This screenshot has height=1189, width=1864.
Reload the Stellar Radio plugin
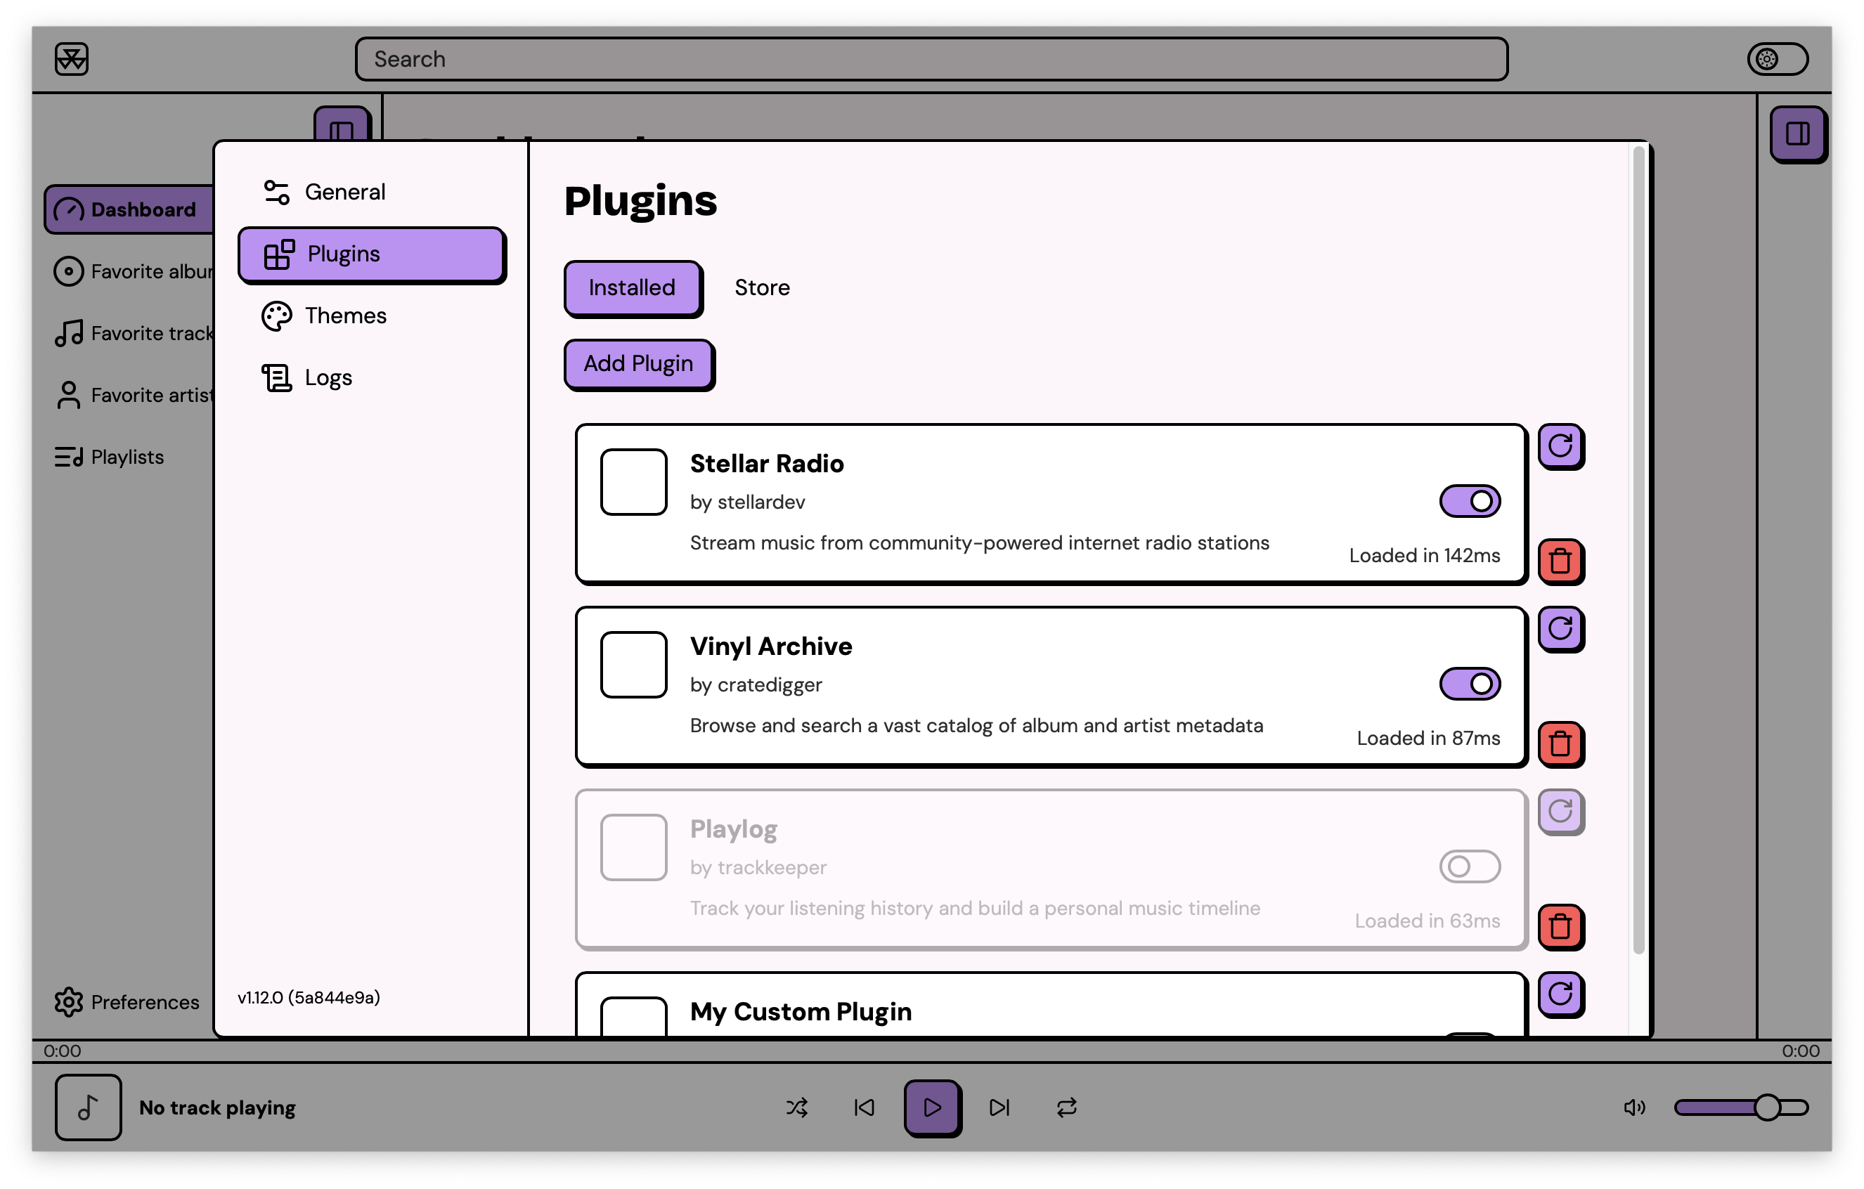(1561, 448)
